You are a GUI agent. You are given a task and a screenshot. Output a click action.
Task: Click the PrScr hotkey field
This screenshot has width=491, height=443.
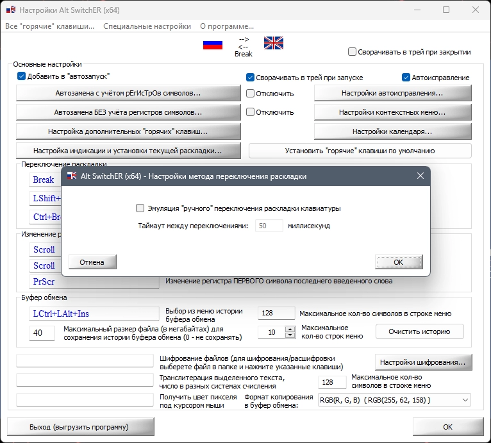coord(94,281)
